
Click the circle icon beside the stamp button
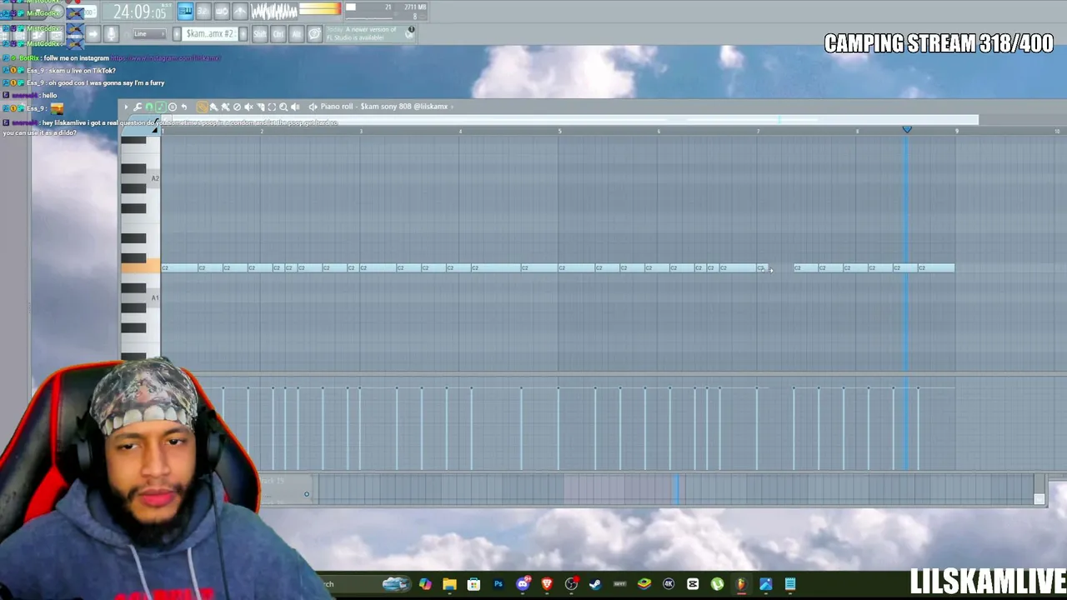click(x=173, y=107)
